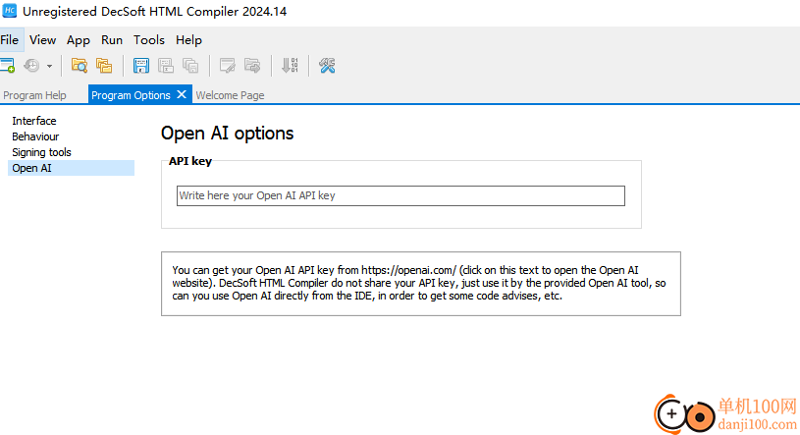Screen dimensions: 800x435
Task: Open the Run menu
Action: [x=112, y=40]
